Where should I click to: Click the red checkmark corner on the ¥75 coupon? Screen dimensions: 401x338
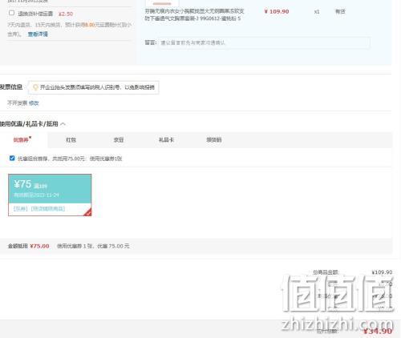pos(88,212)
